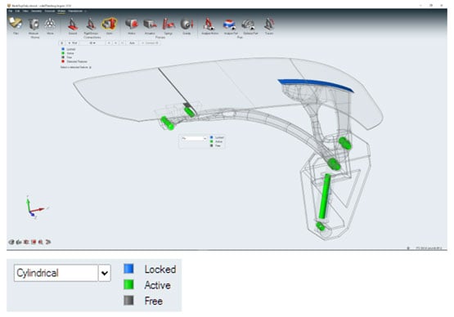Click the units display in the status bar

tap(429, 248)
